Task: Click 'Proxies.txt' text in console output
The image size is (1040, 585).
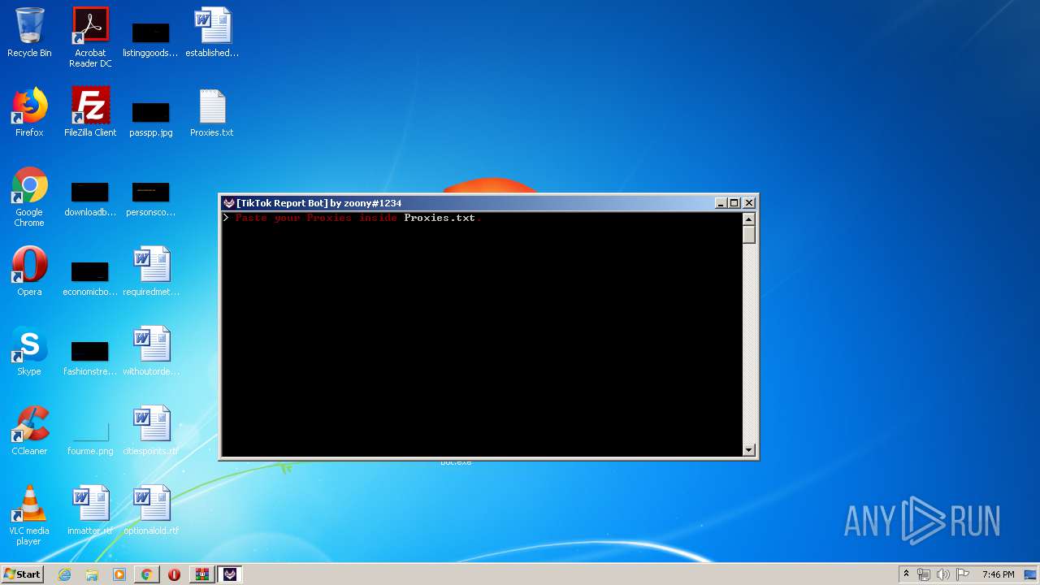Action: click(440, 218)
